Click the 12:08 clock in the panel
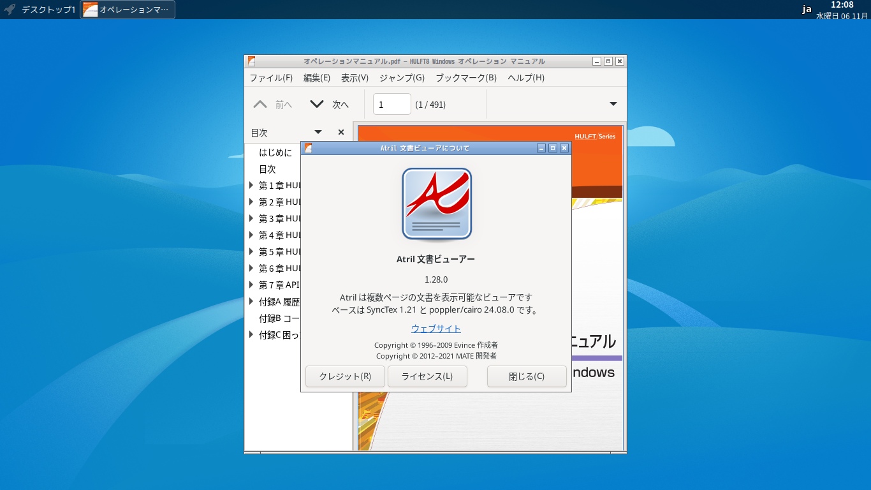The height and width of the screenshot is (490, 871). (842, 5)
